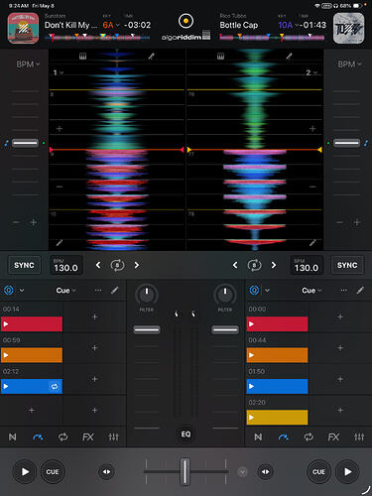The image size is (372, 496).
Task: Open deck 2 key 10A dropdown
Action: point(288,25)
